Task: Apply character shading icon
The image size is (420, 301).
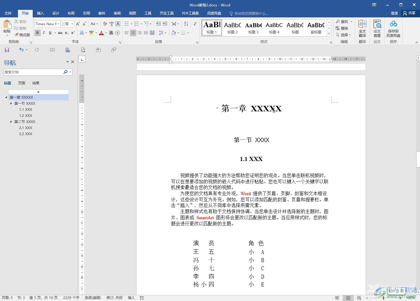Action: tap(111, 33)
